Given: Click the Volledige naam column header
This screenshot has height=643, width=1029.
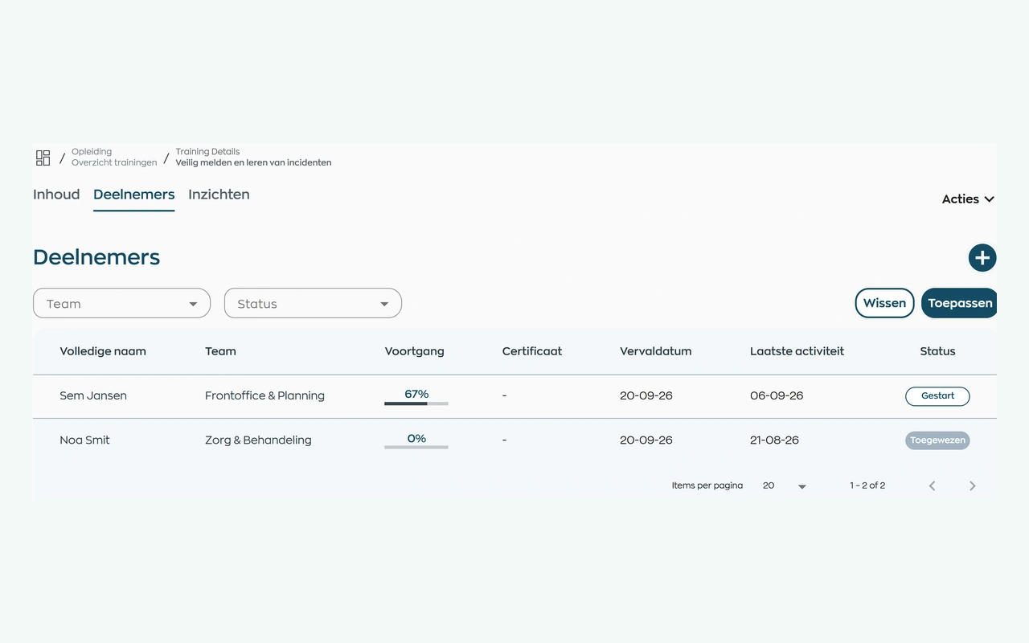Looking at the screenshot, I should click(x=103, y=351).
